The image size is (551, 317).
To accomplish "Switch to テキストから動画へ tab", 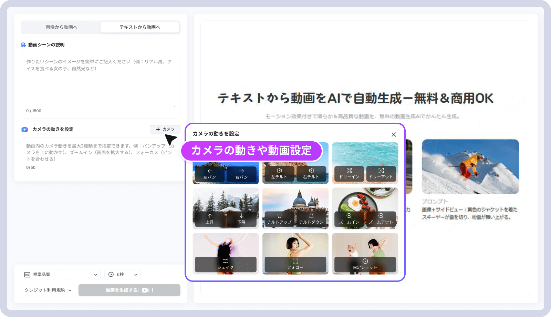I will pyautogui.click(x=140, y=27).
